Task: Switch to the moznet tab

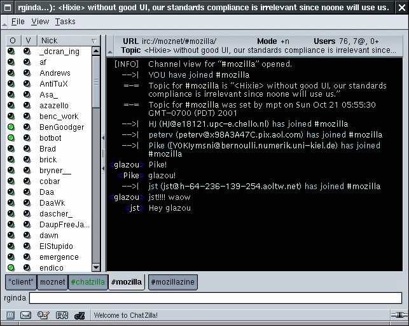Action: (x=52, y=282)
